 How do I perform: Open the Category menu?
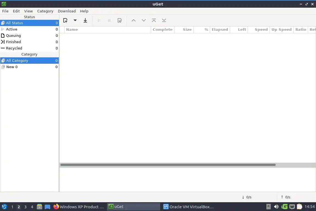45,11
